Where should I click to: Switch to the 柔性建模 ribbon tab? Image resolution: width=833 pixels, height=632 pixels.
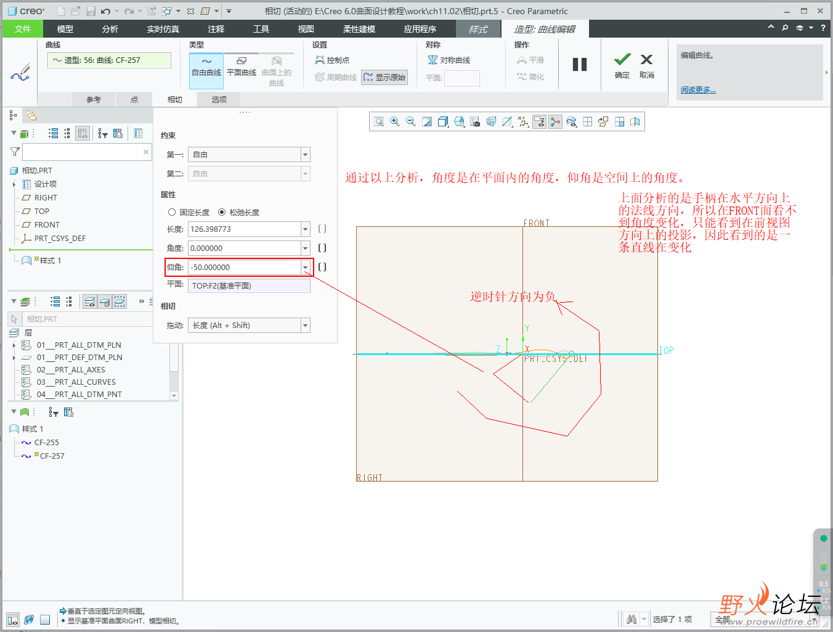click(x=359, y=29)
